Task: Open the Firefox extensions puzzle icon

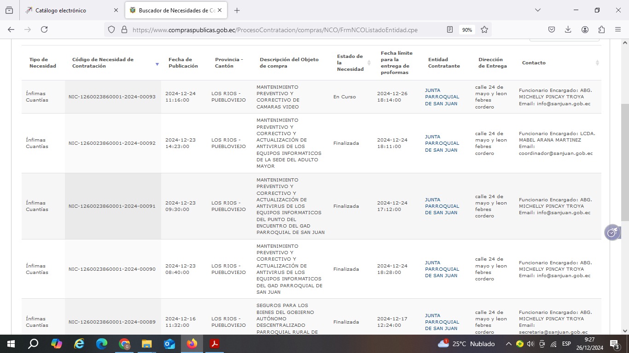Action: [601, 29]
